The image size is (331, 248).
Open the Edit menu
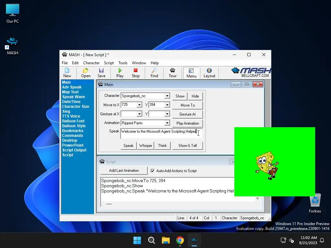click(x=75, y=63)
